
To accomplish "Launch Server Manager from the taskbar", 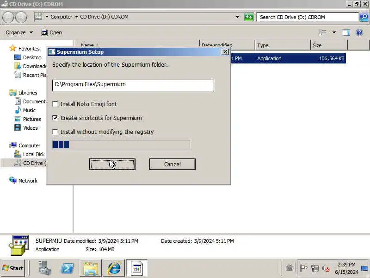I will click(x=44, y=268).
